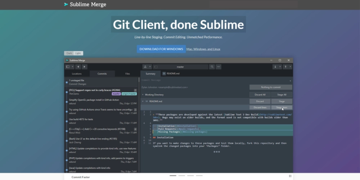Select commit '[HTML] Update completions to provide kind info'
This screenshot has width=360, height=180.
(x=101, y=150)
